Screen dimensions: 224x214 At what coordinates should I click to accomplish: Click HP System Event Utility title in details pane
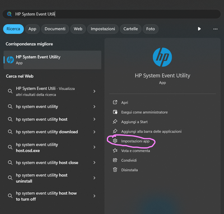(162, 76)
